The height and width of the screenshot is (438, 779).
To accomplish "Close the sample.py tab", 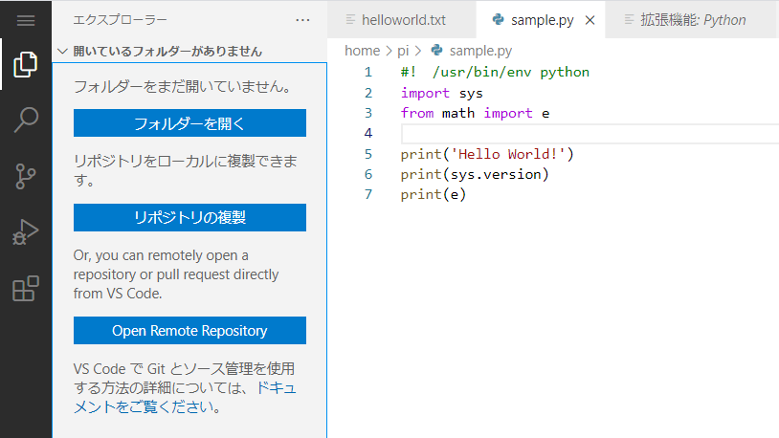I will (x=590, y=20).
